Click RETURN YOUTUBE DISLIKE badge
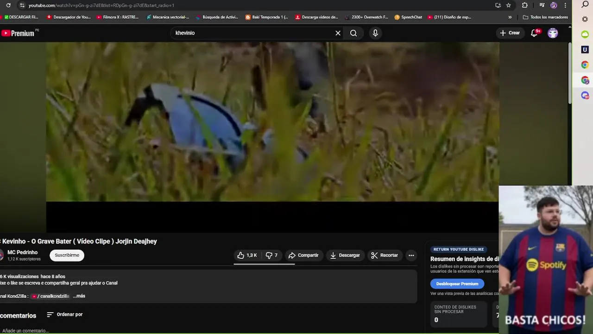 point(459,249)
